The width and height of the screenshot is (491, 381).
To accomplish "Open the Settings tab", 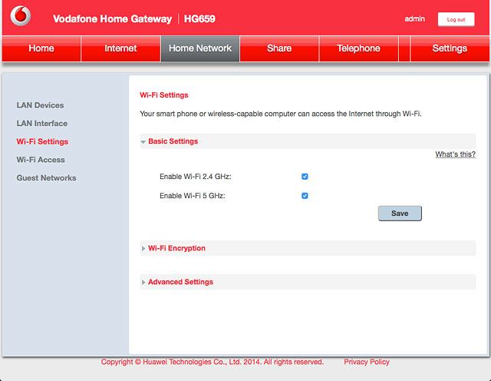I will tap(450, 48).
